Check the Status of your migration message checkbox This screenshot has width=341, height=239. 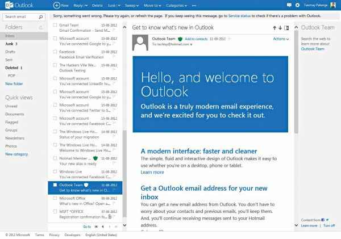(55, 132)
